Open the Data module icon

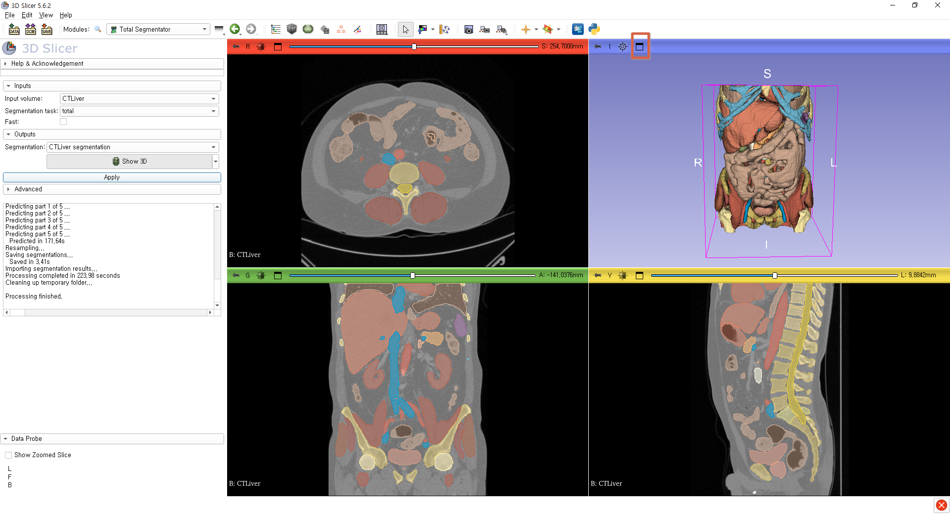pyautogui.click(x=276, y=30)
